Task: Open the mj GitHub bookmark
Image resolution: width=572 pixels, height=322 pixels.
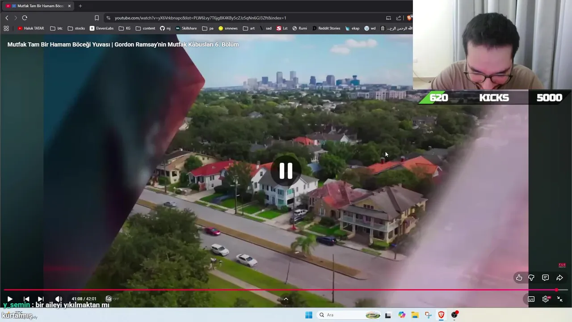Action: [165, 28]
